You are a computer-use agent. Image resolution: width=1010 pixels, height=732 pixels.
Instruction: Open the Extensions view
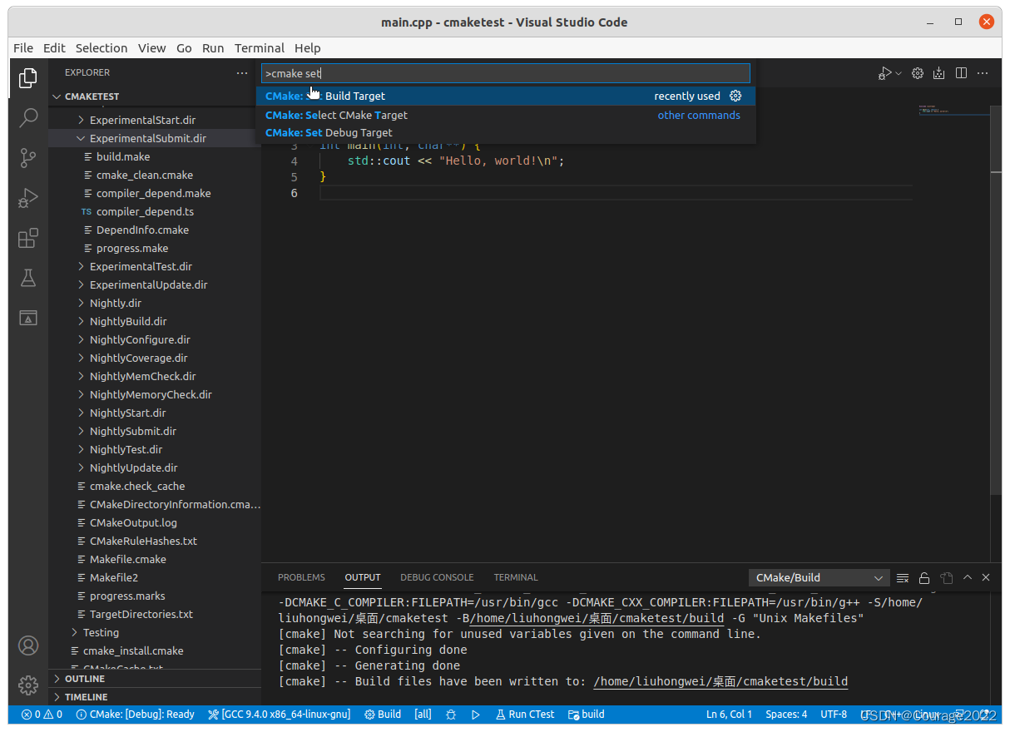(28, 238)
